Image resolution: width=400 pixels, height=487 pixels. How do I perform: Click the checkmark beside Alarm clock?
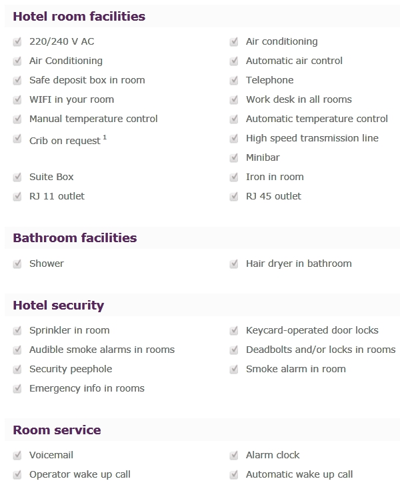coord(234,456)
